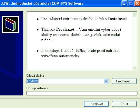Viewport: 140px width, 108px height.
Task: Click the 'vytvořena automaticky' text line
Action: [x=61, y=56]
